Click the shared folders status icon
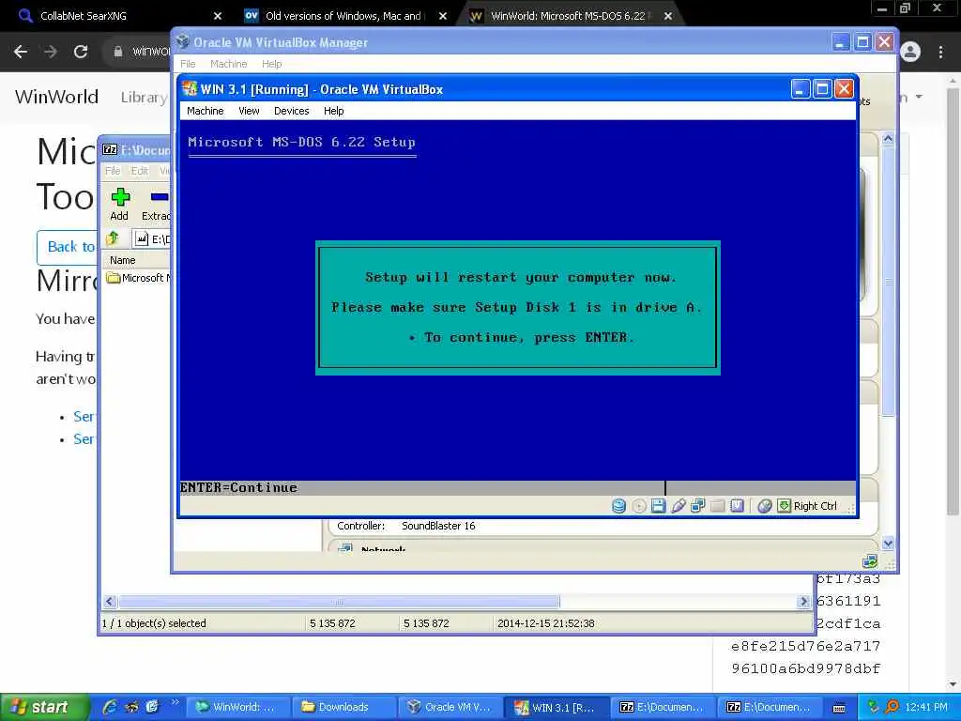The image size is (961, 721). point(717,506)
